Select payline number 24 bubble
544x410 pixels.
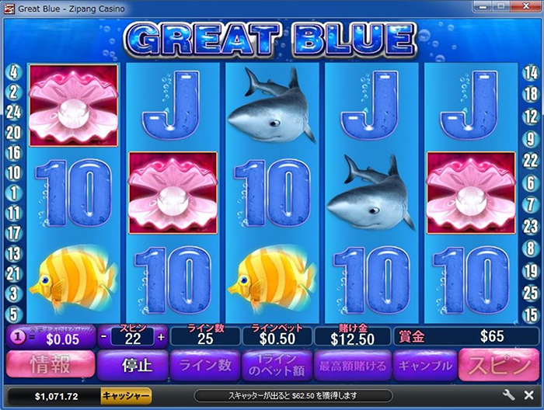click(13, 113)
